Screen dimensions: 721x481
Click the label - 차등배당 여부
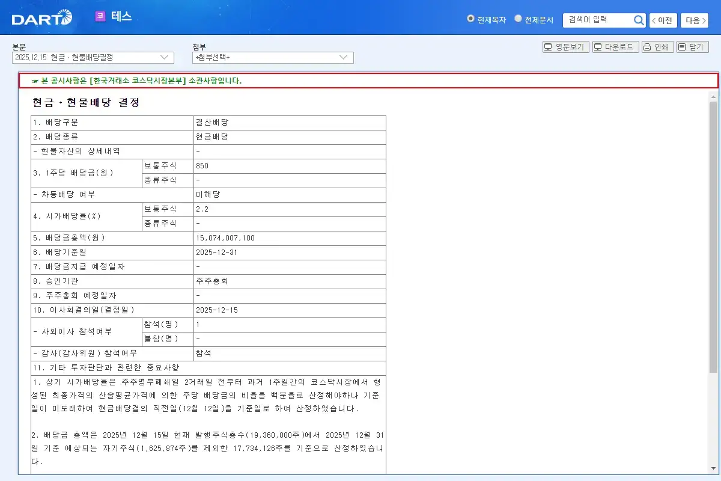coord(64,195)
